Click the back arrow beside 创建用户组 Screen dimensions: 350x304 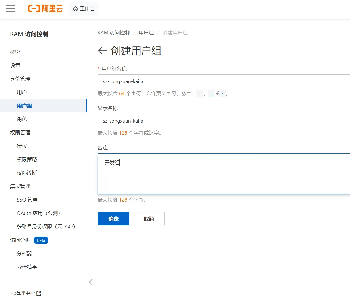pos(102,51)
